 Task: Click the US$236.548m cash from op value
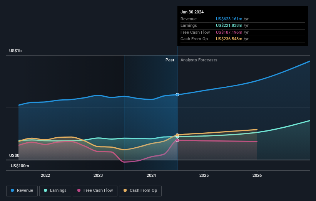[229, 39]
